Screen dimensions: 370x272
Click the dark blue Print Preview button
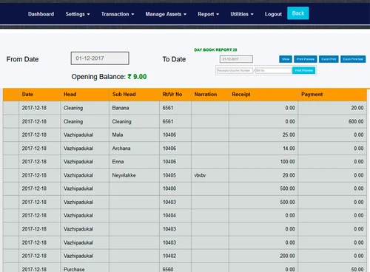click(x=306, y=59)
